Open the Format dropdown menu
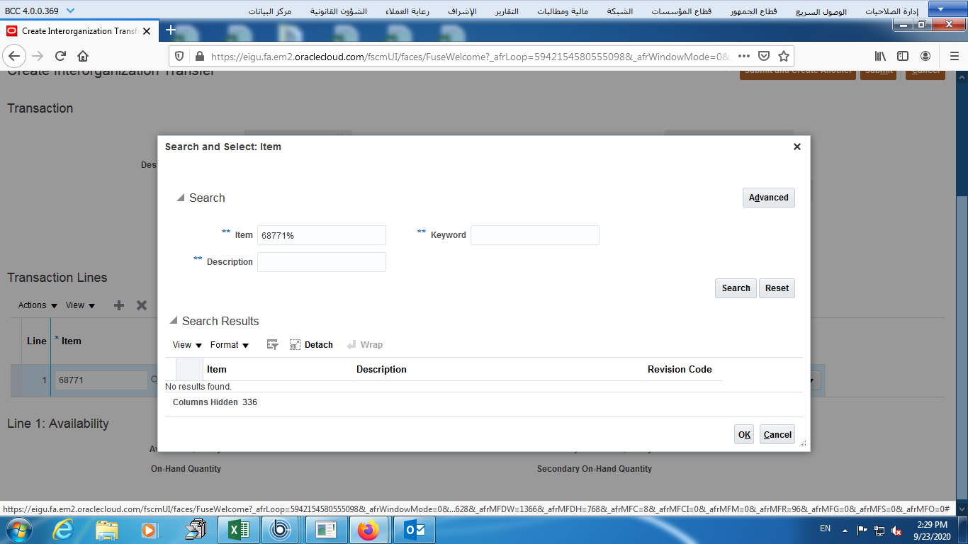The height and width of the screenshot is (544, 968). tap(230, 345)
